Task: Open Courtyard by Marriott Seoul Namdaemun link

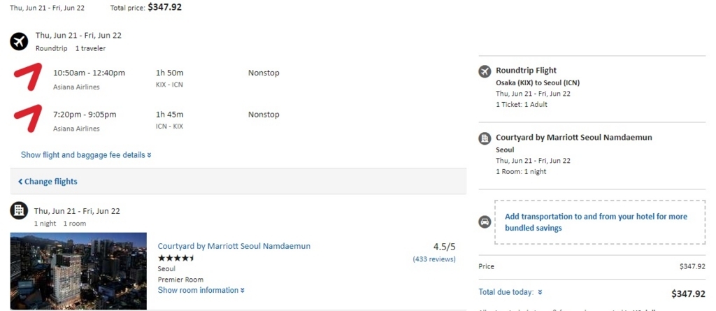Action: coord(234,246)
